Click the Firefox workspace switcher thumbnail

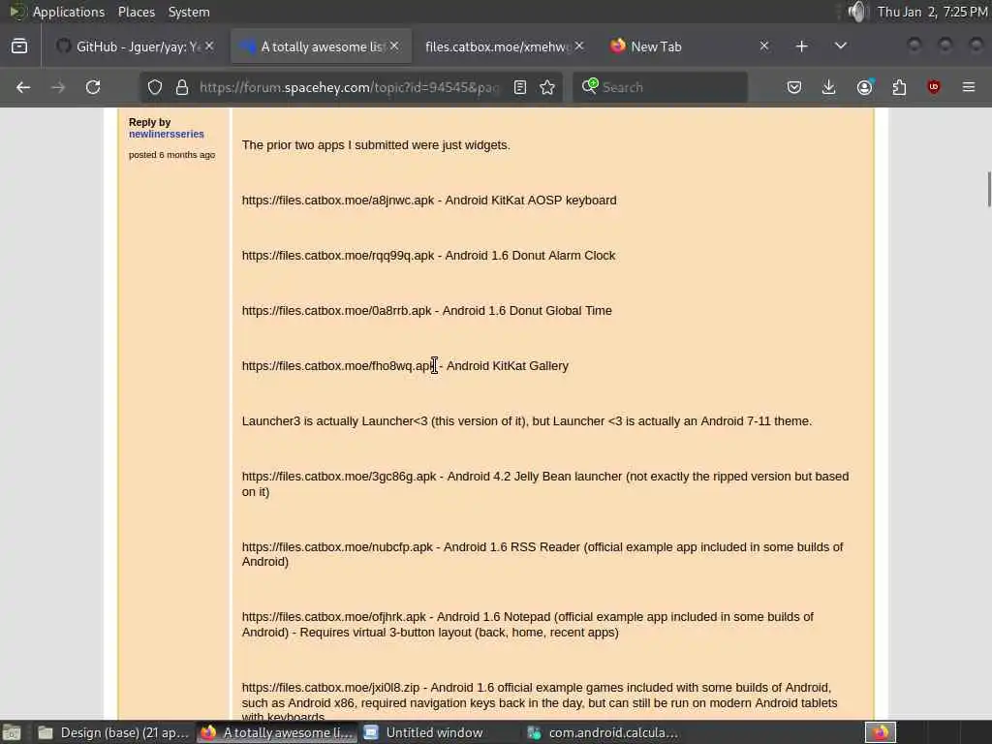click(880, 732)
